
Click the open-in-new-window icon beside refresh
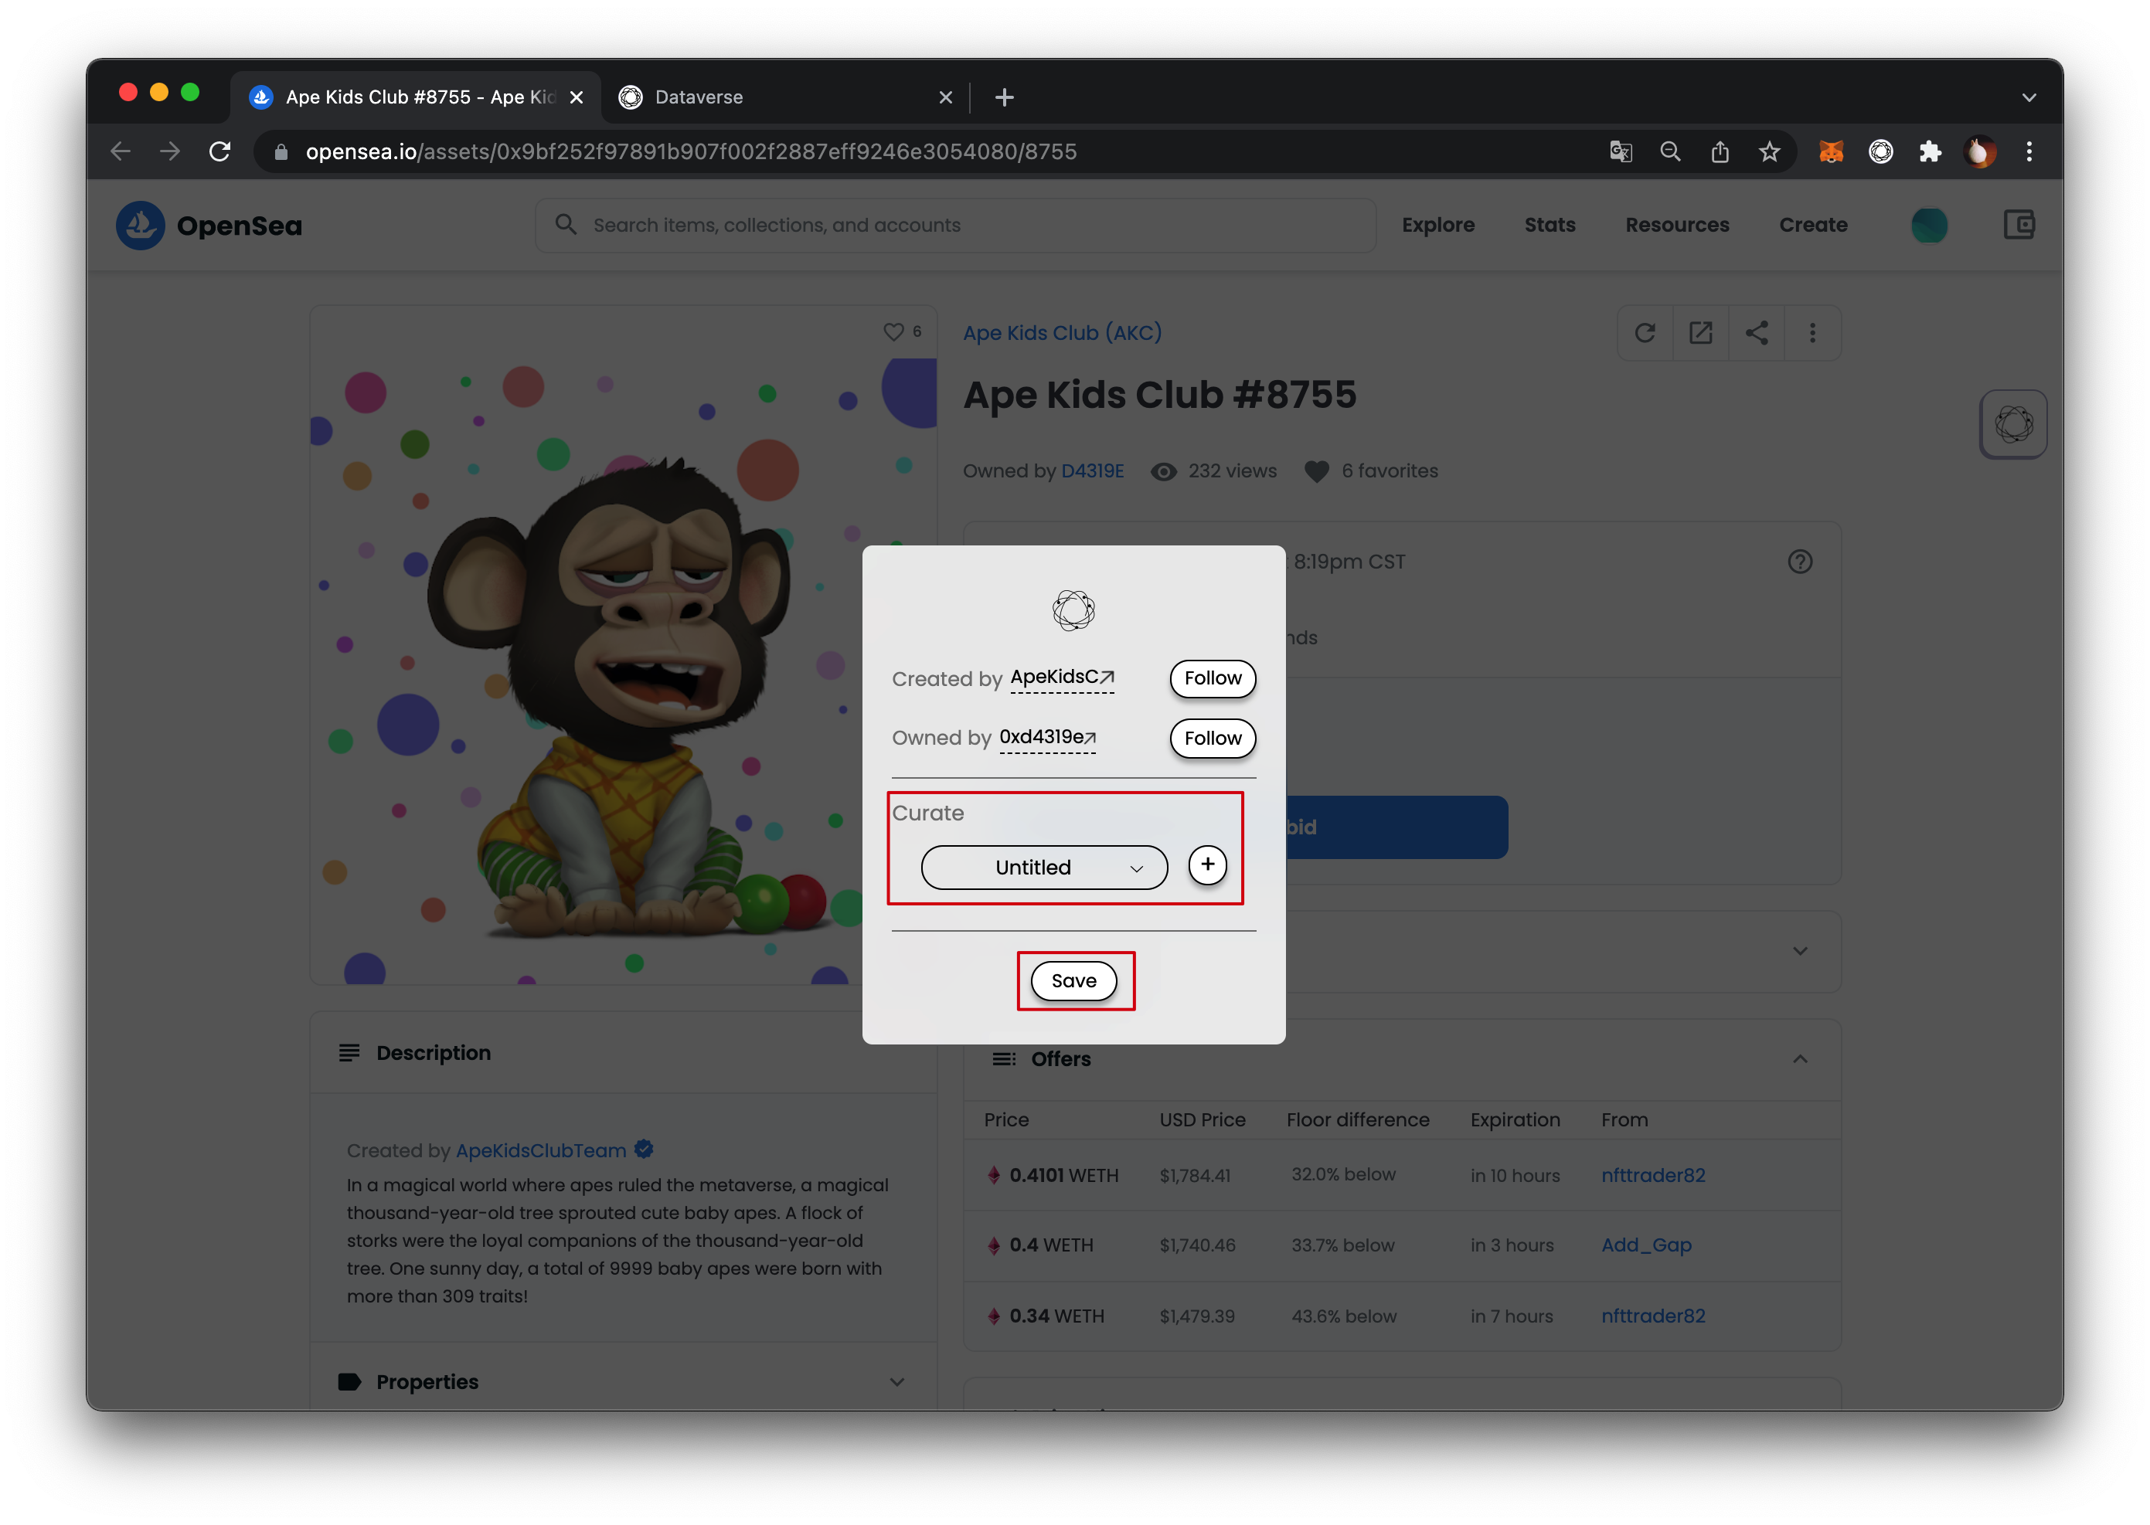coord(1700,332)
